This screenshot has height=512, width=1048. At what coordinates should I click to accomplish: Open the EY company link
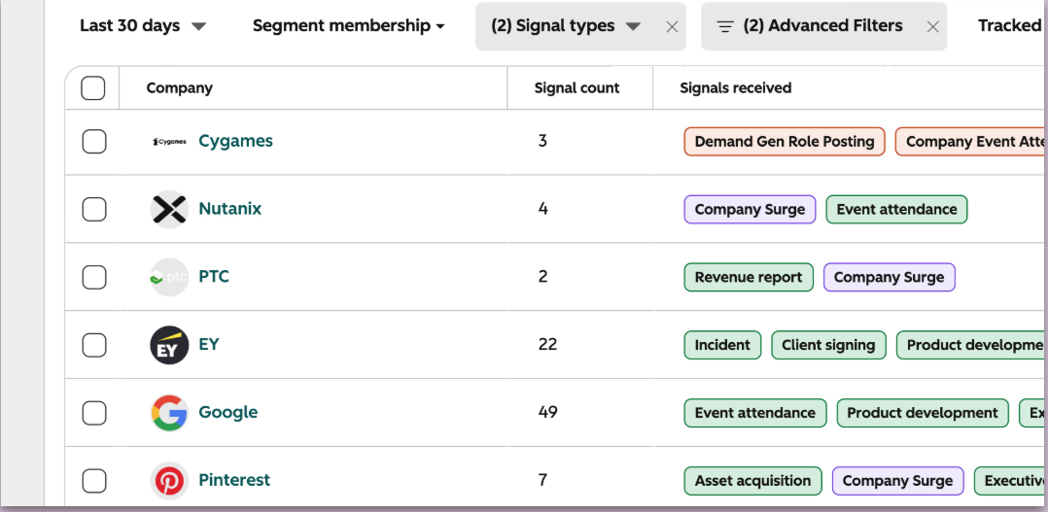click(x=209, y=345)
